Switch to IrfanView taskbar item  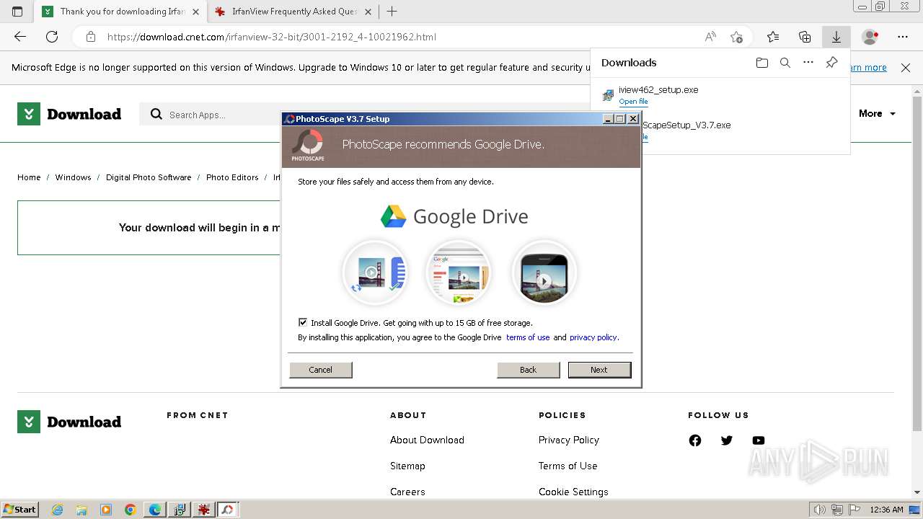[x=204, y=510]
